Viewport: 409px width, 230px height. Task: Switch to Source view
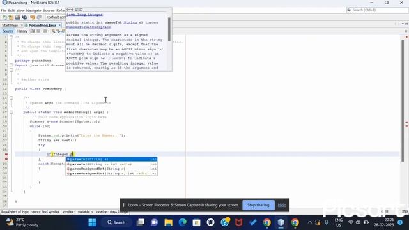point(8,31)
